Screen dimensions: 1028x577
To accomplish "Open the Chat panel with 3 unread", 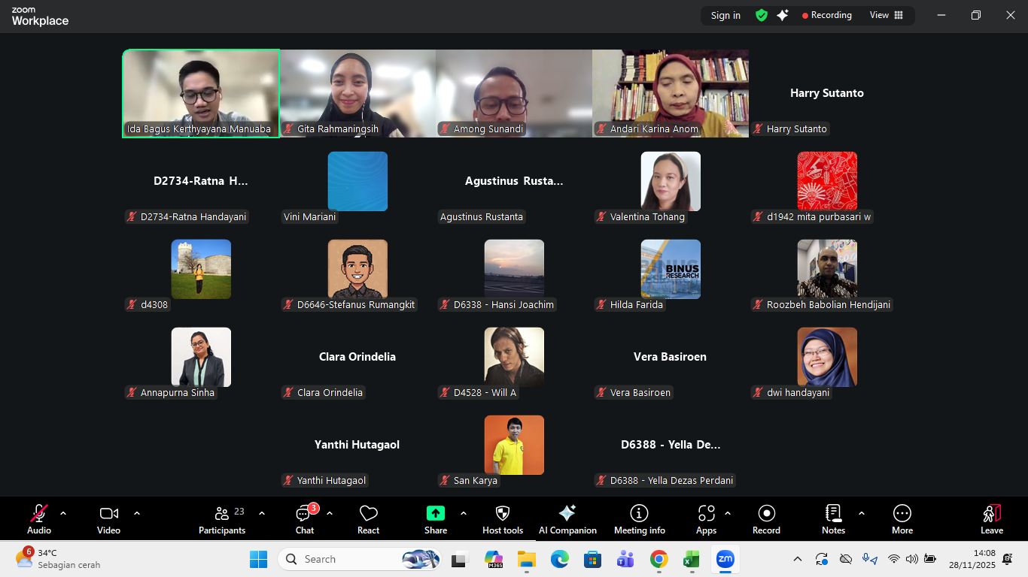I will click(305, 519).
